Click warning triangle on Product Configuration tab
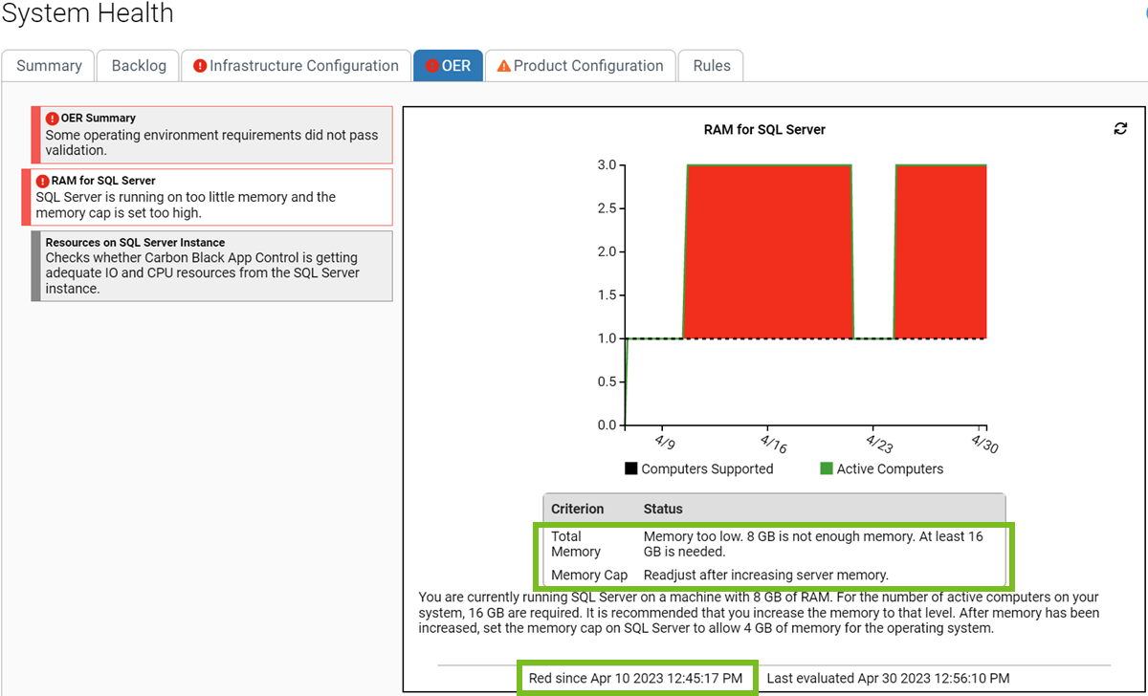This screenshot has width=1148, height=696. pos(503,65)
